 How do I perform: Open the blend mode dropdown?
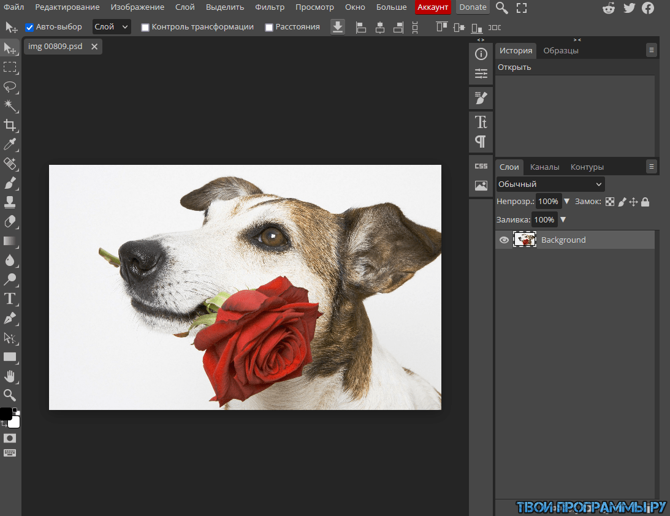(x=550, y=184)
